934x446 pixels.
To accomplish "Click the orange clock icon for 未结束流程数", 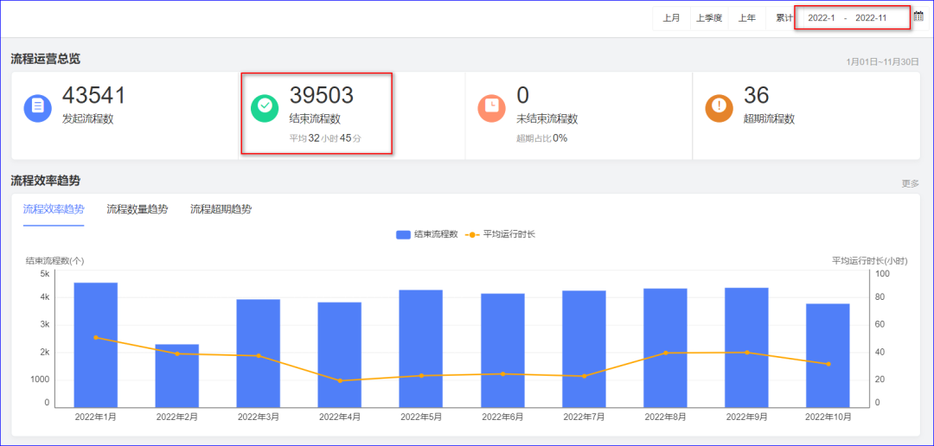I will click(492, 107).
